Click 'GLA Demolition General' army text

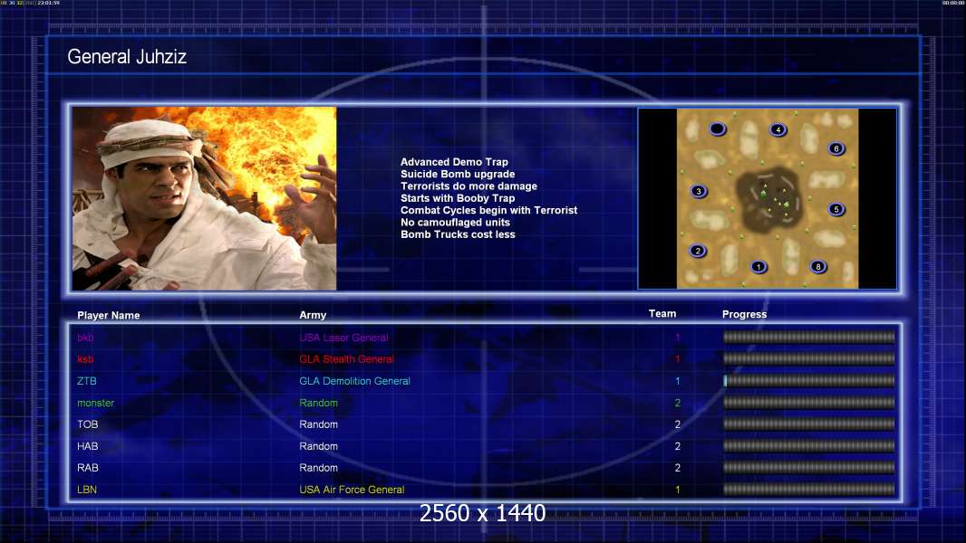(355, 381)
